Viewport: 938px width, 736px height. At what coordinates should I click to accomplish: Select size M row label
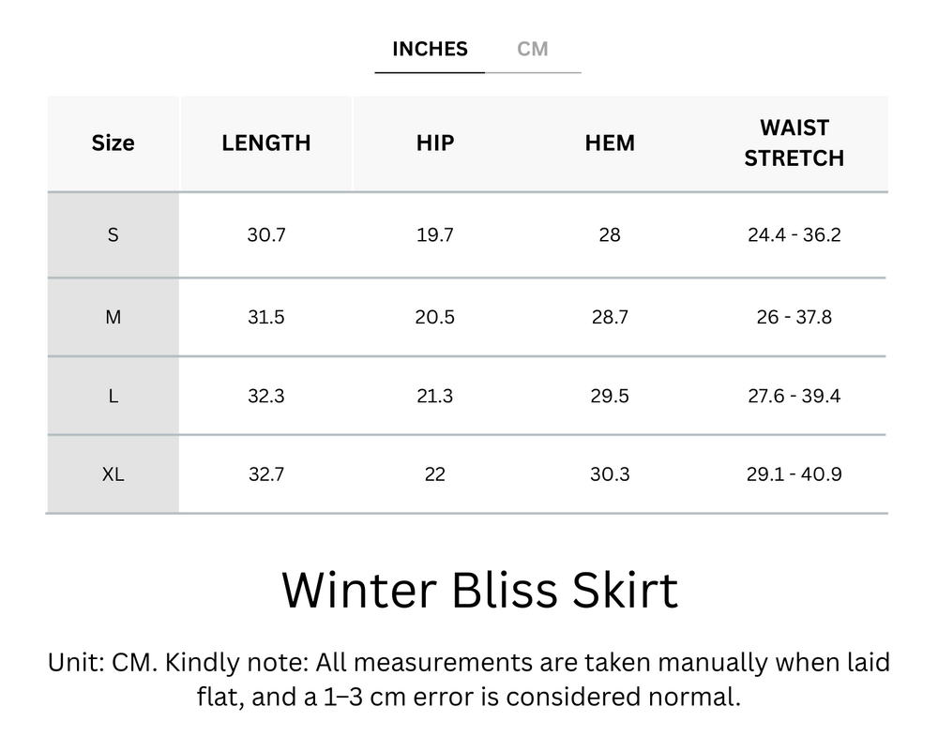(x=113, y=317)
